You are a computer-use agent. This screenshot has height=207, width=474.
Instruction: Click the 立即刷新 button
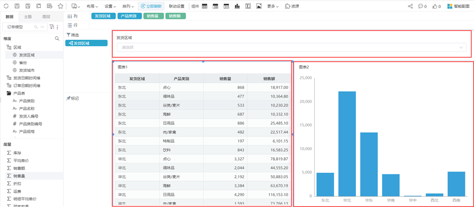pos(151,6)
